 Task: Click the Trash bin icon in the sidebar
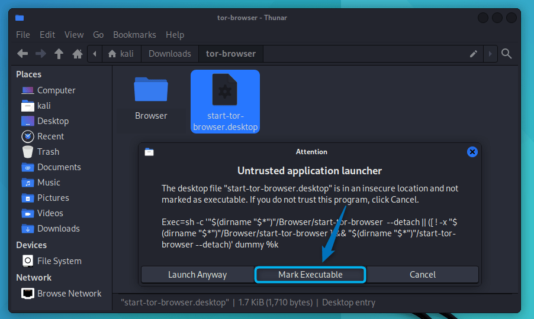click(28, 152)
